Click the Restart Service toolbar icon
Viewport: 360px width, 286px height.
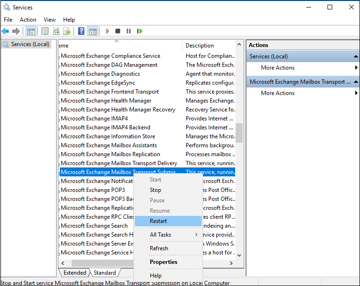tap(139, 31)
